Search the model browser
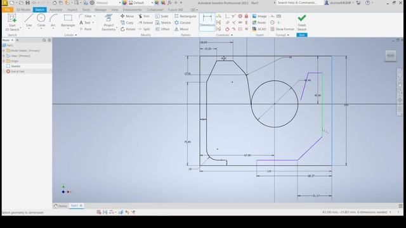 click(44, 41)
